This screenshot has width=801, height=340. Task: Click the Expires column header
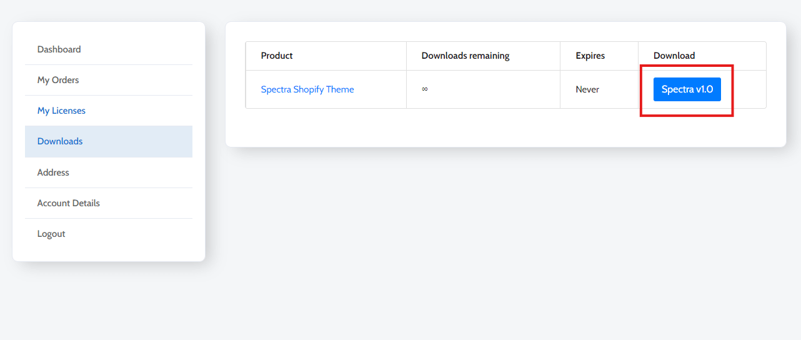[x=590, y=56]
